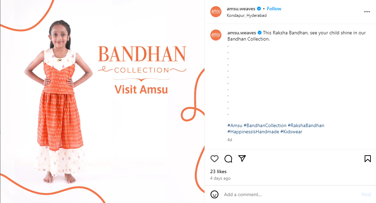Screen dimensions: 376x203
Task: Click the Add a comment field
Action: [290, 194]
